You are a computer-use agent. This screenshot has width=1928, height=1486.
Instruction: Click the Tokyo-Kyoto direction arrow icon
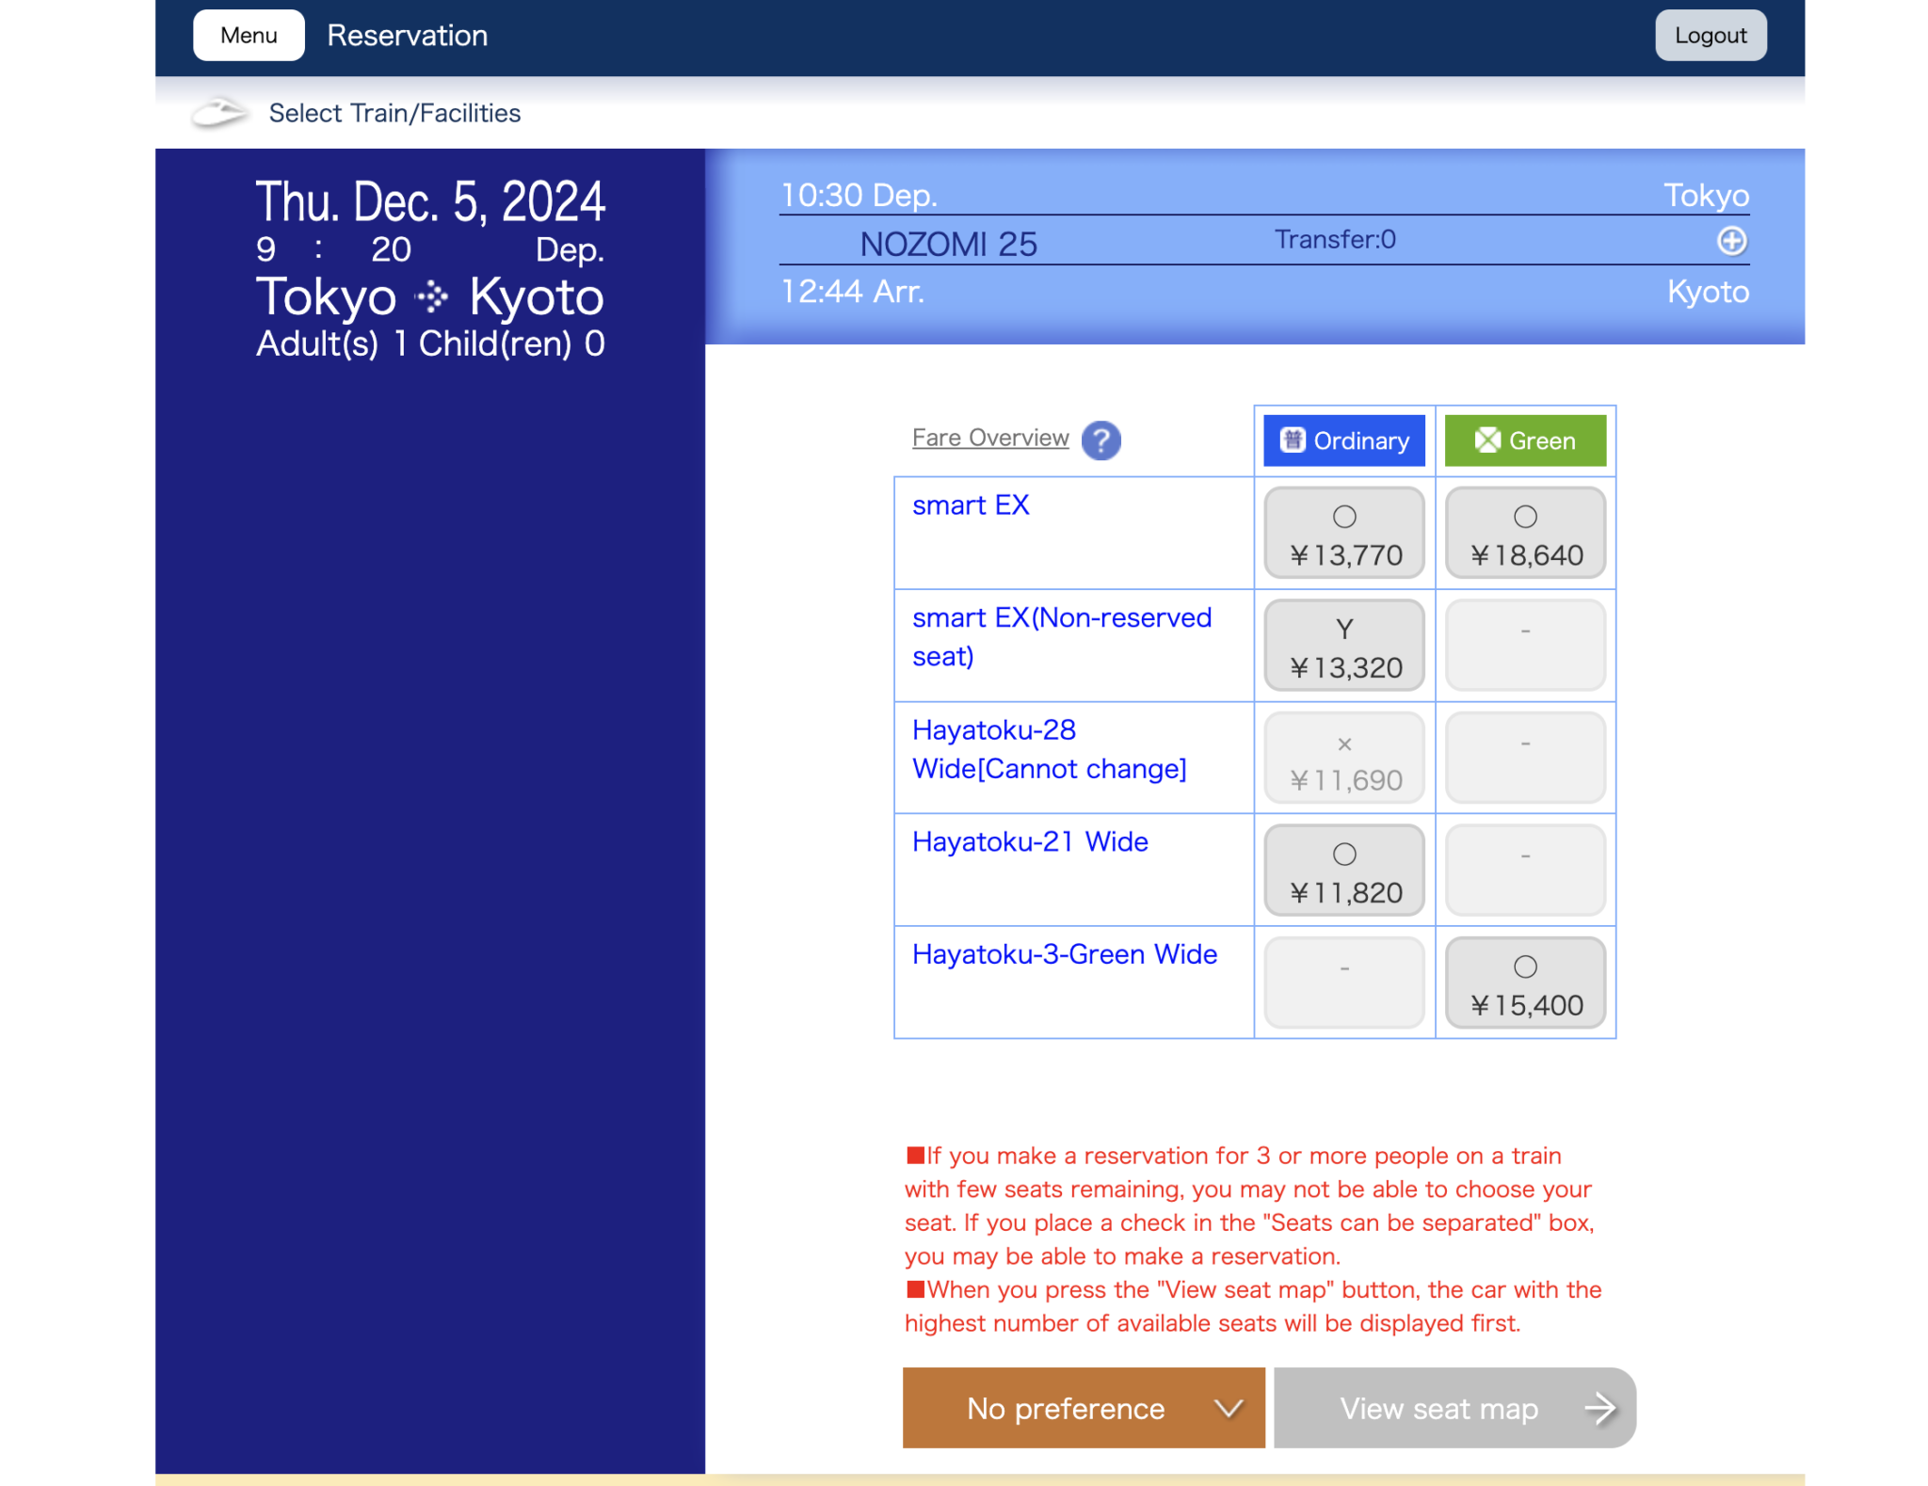tap(432, 297)
